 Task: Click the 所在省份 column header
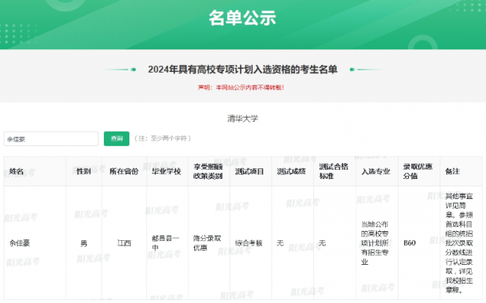tap(124, 171)
